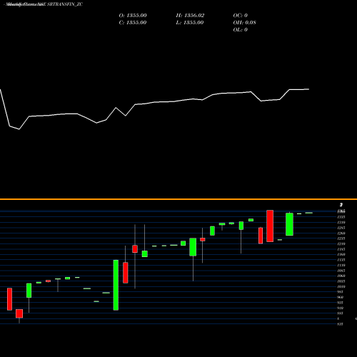Click the first red candle at far left
The height and width of the screenshot is (357, 357).
pos(9,299)
